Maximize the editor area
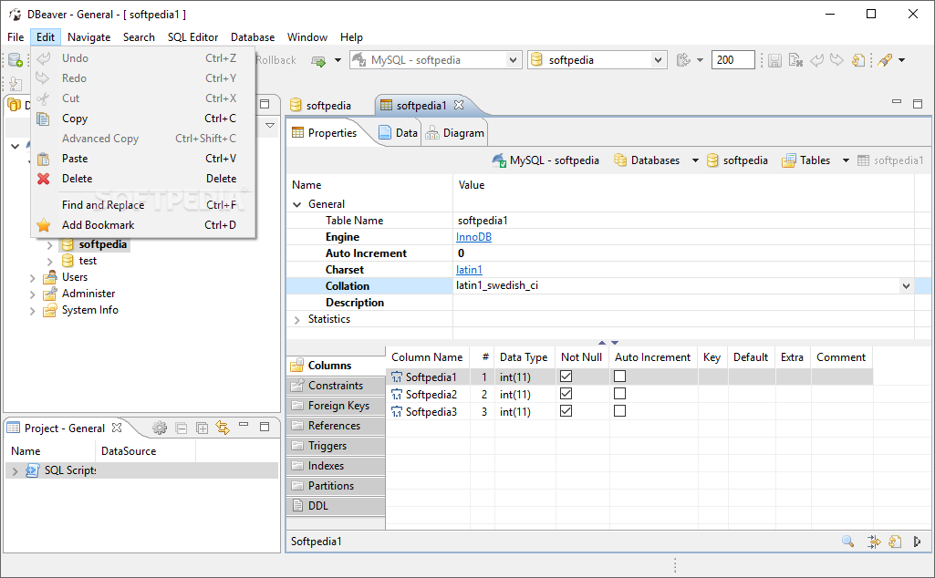 pos(918,104)
